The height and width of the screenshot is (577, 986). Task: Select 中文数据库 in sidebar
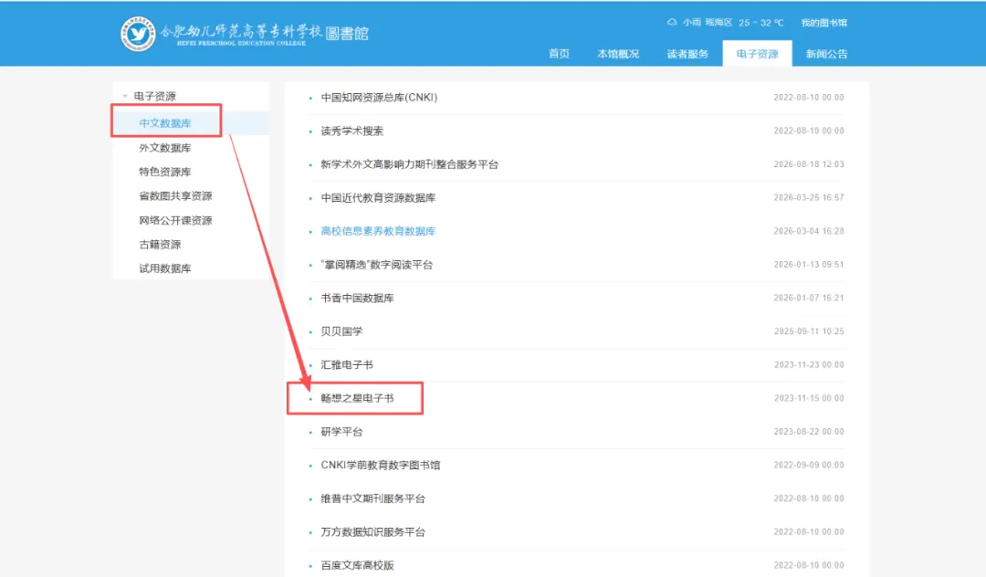tap(164, 123)
